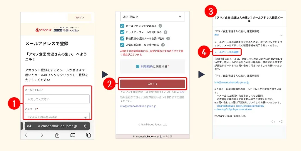301x151 pixels.
Task: Click the こちら resend link
Action: [181, 92]
